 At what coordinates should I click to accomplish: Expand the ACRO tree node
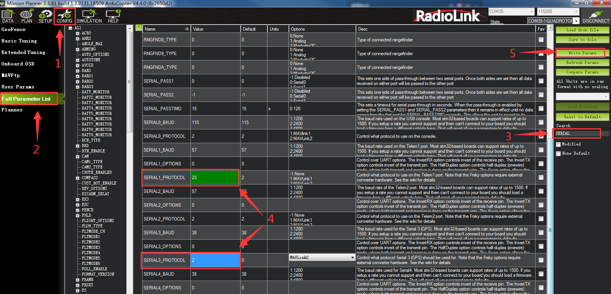click(x=77, y=33)
